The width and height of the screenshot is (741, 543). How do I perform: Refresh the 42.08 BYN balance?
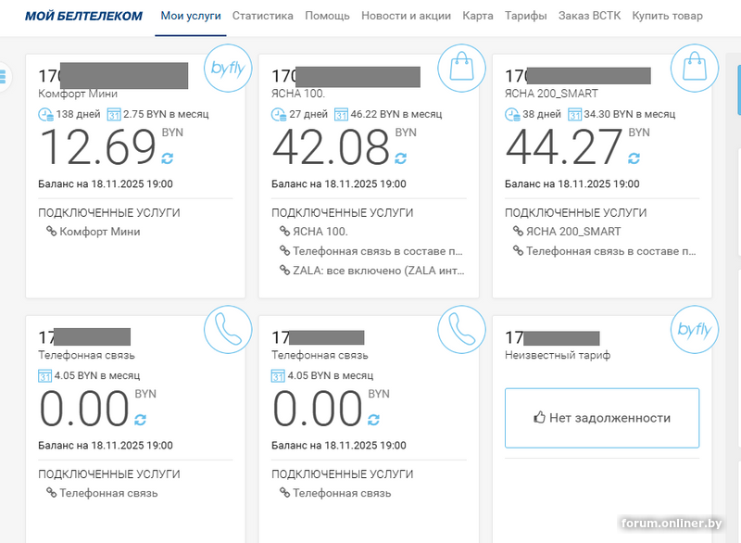click(401, 158)
